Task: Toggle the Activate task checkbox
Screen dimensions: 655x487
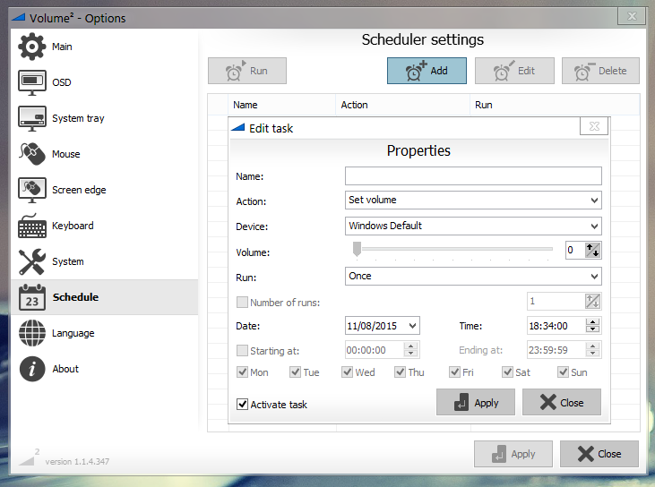Action: coord(242,404)
